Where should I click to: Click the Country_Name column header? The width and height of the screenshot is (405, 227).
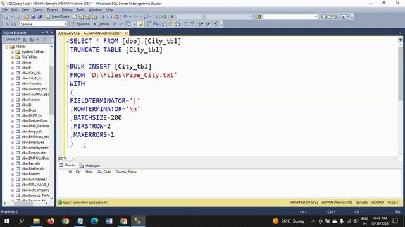(x=126, y=172)
